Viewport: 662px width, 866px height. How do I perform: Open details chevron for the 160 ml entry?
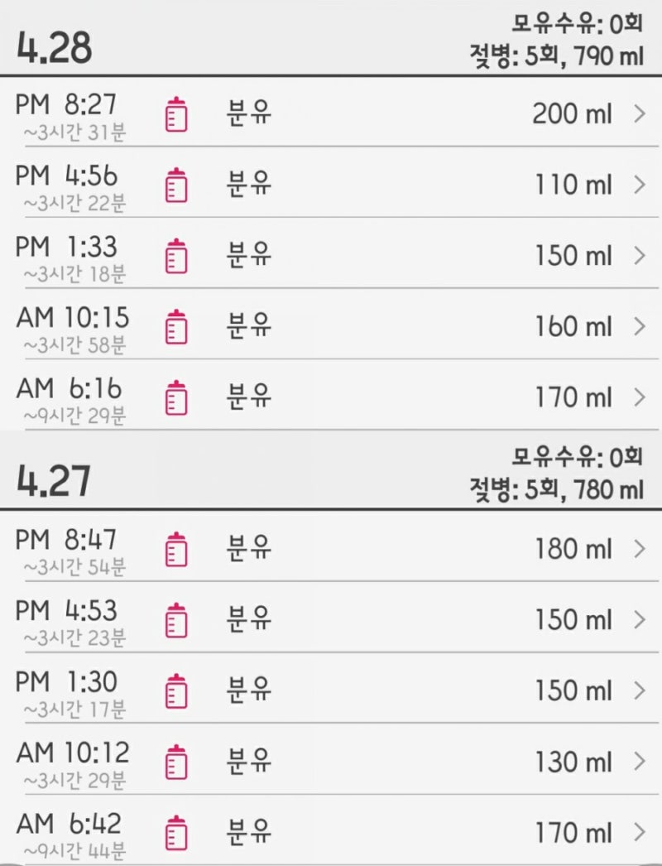[x=640, y=326]
